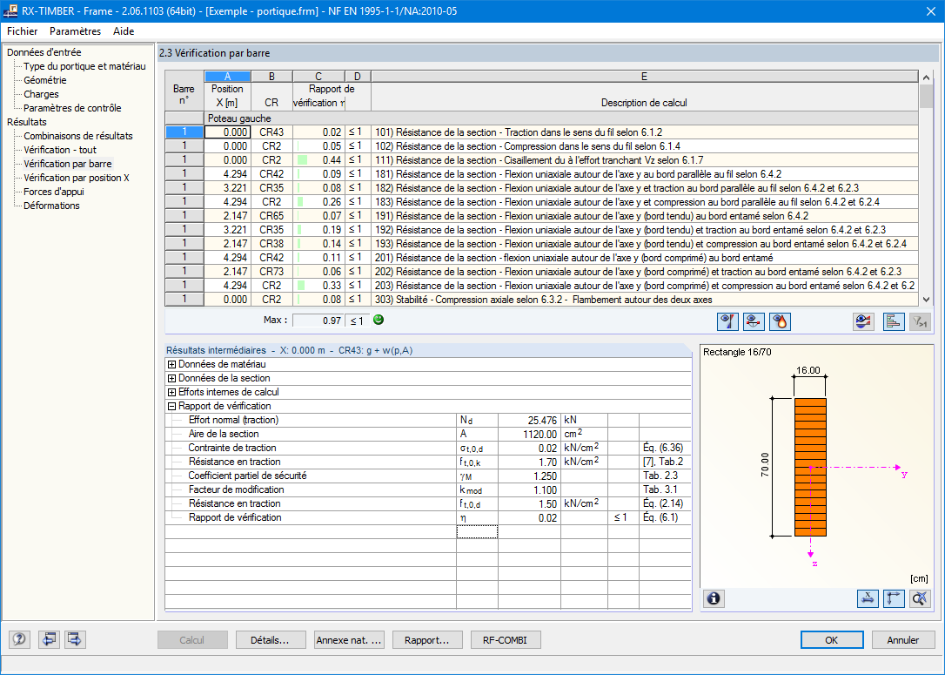Collapse Rapport de vérification node
945x675 pixels.
click(x=171, y=406)
